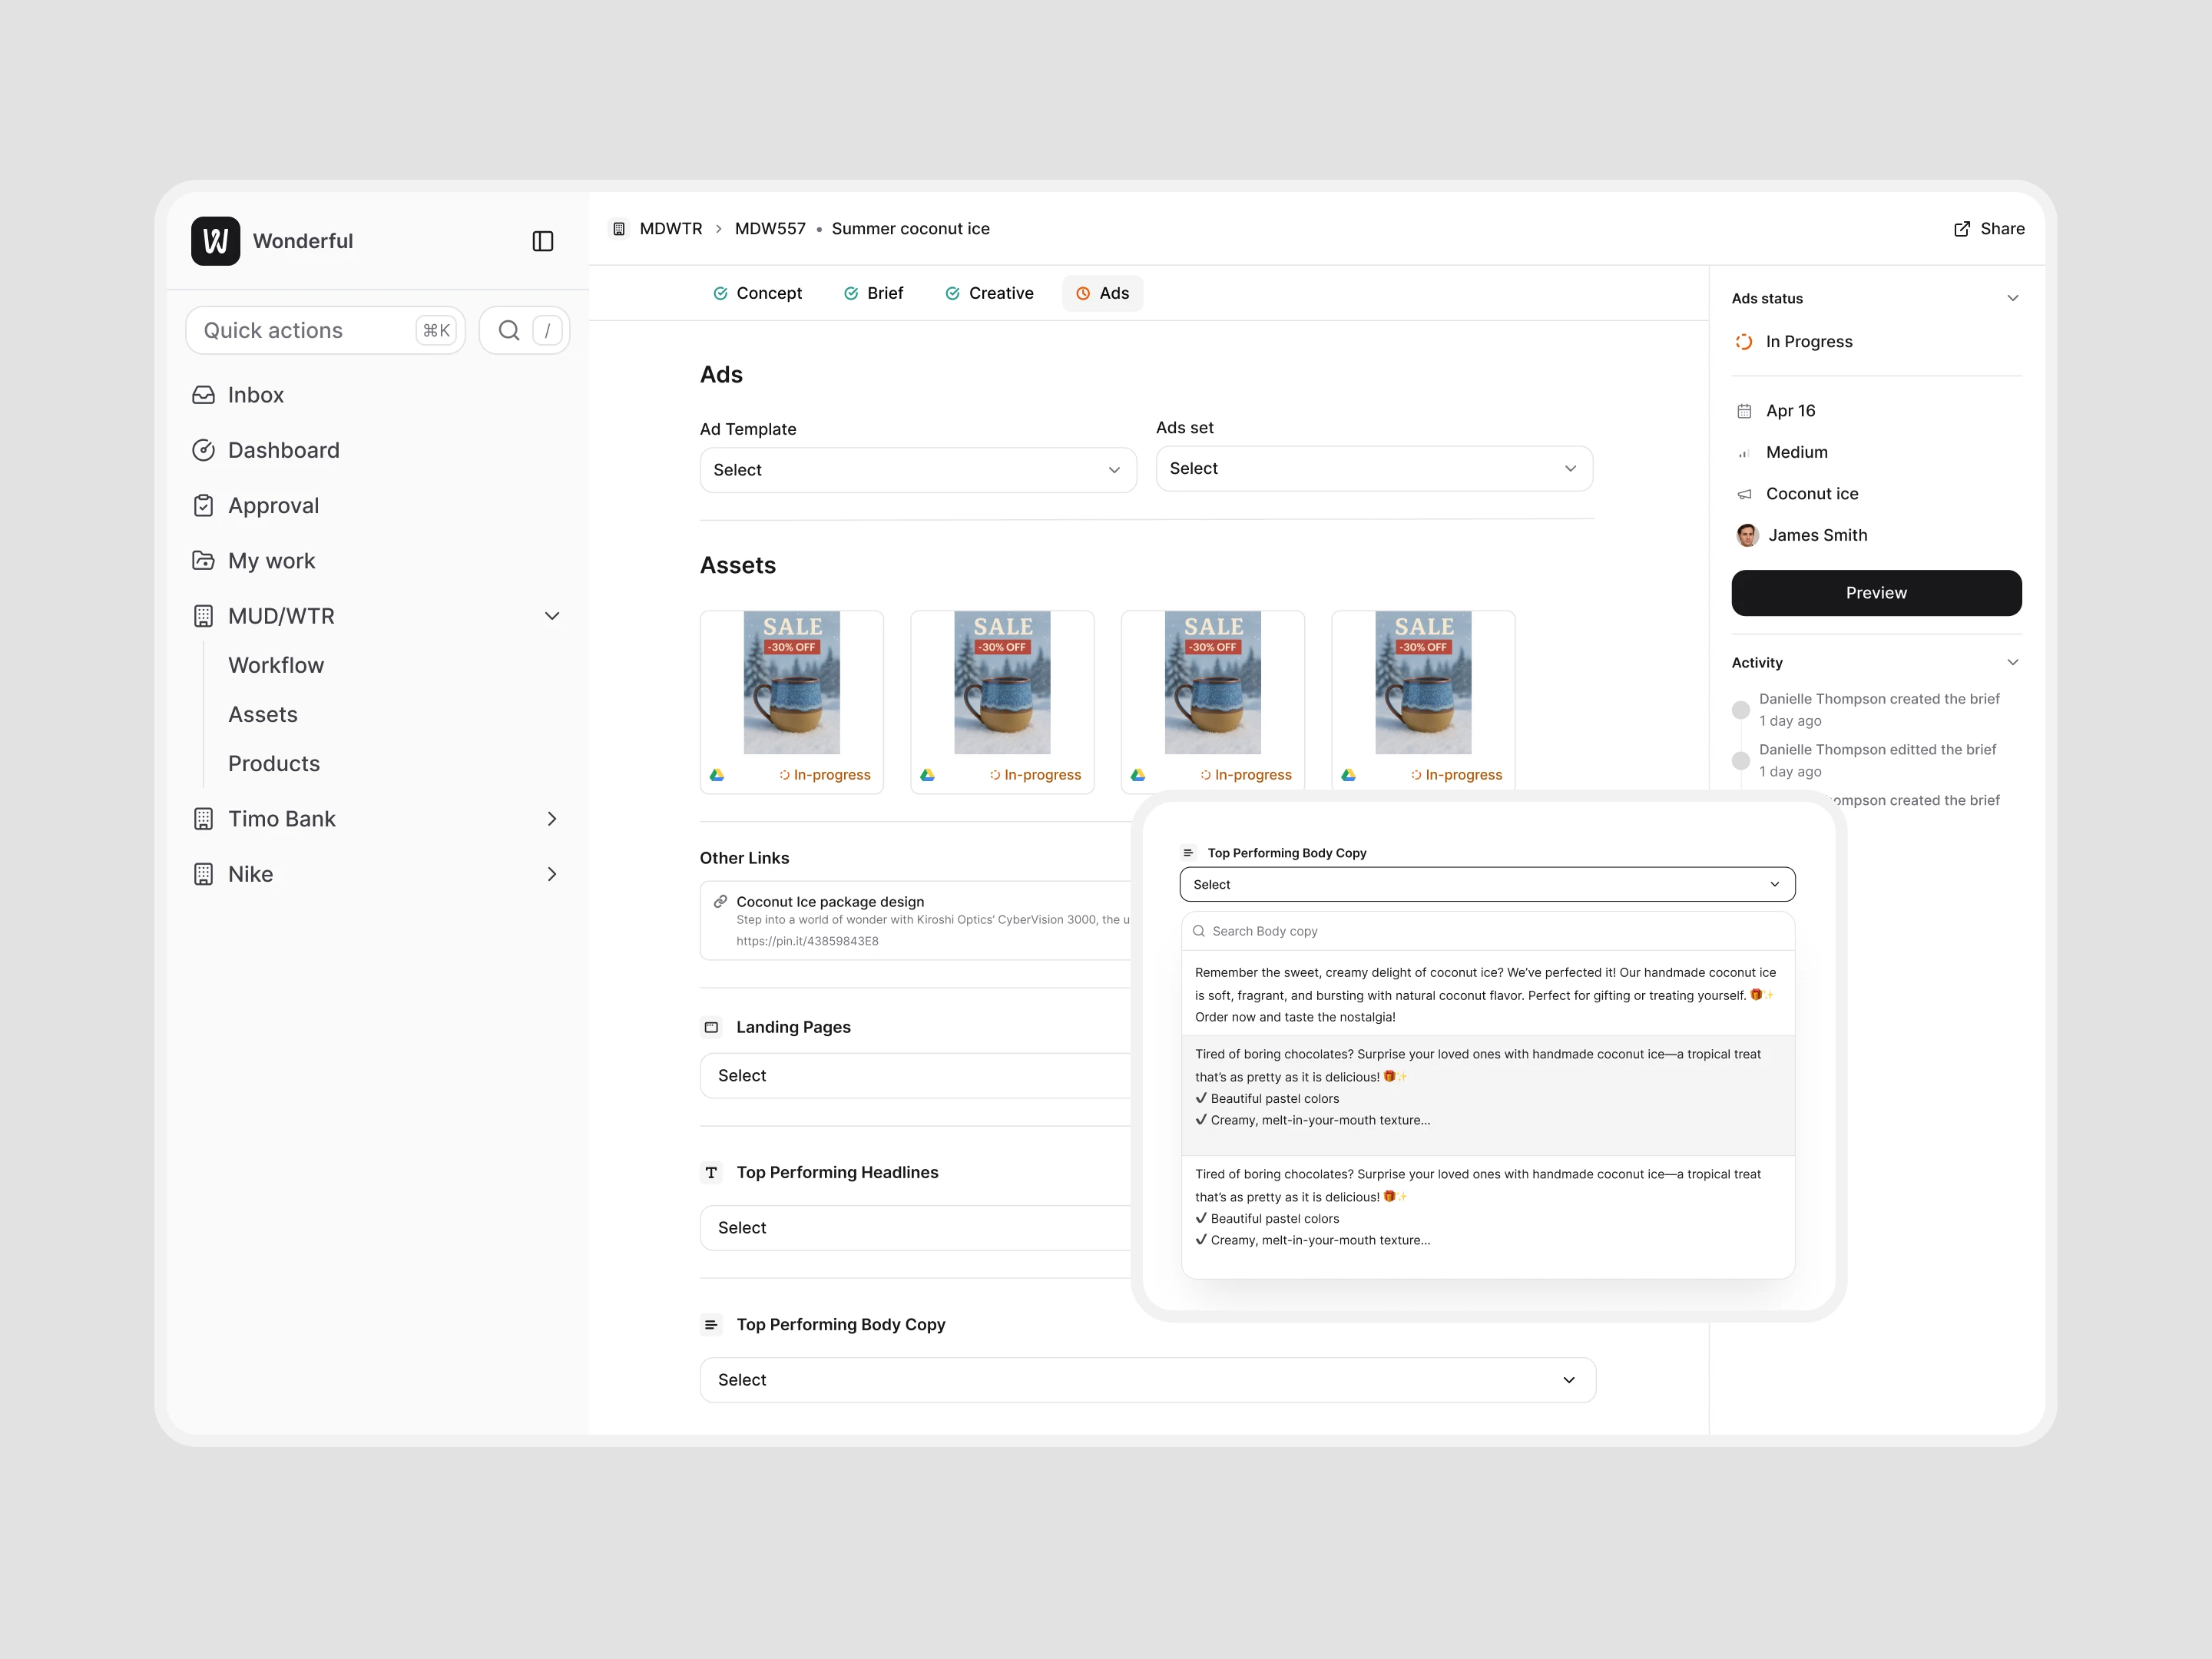Click the Wonderful logo icon
The height and width of the screenshot is (1659, 2212).
click(215, 241)
